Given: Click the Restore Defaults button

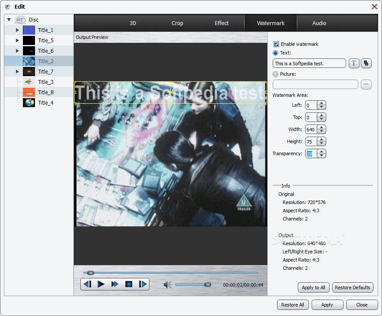Looking at the screenshot, I should pos(353,287).
